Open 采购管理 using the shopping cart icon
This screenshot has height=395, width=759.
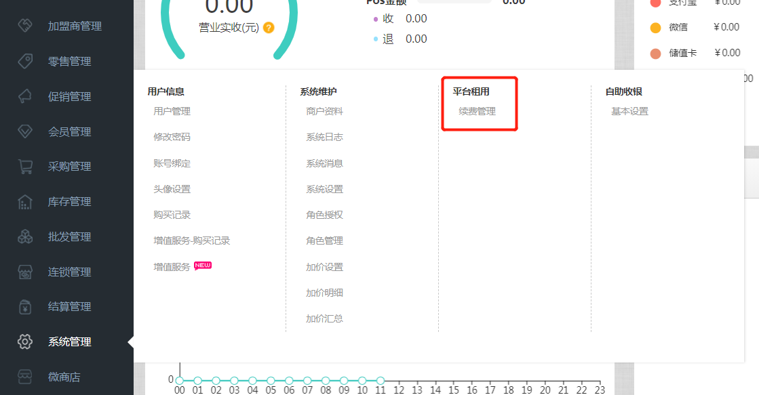[25, 166]
